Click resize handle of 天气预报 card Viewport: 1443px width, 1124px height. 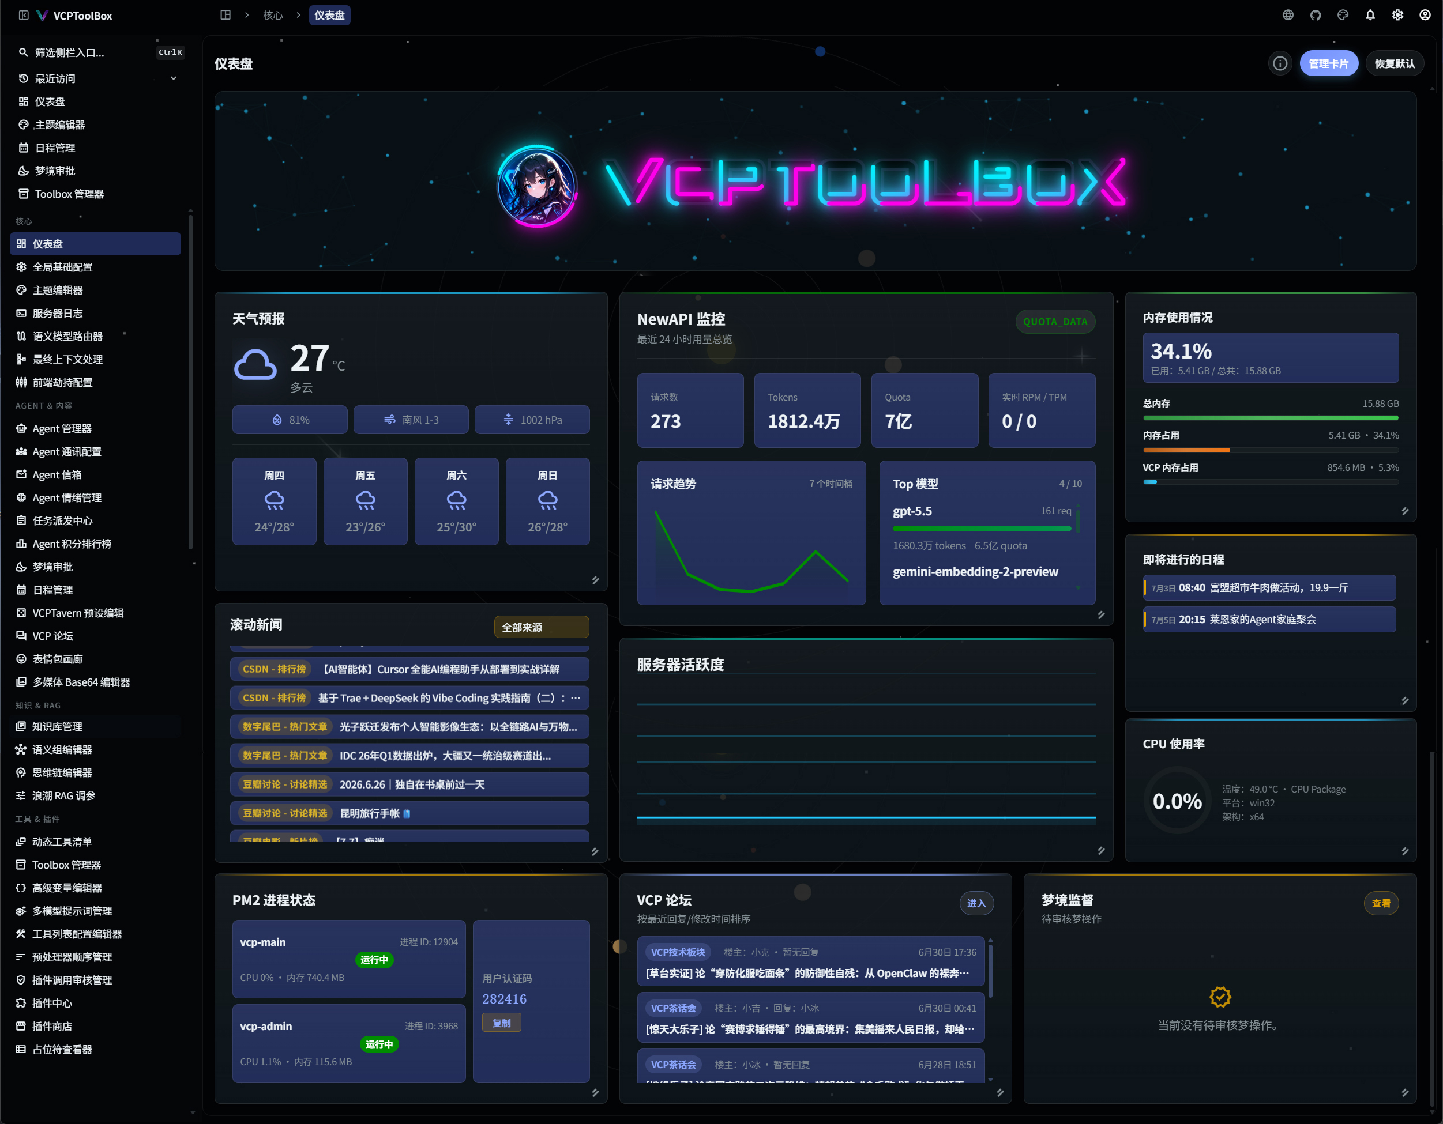(x=595, y=580)
